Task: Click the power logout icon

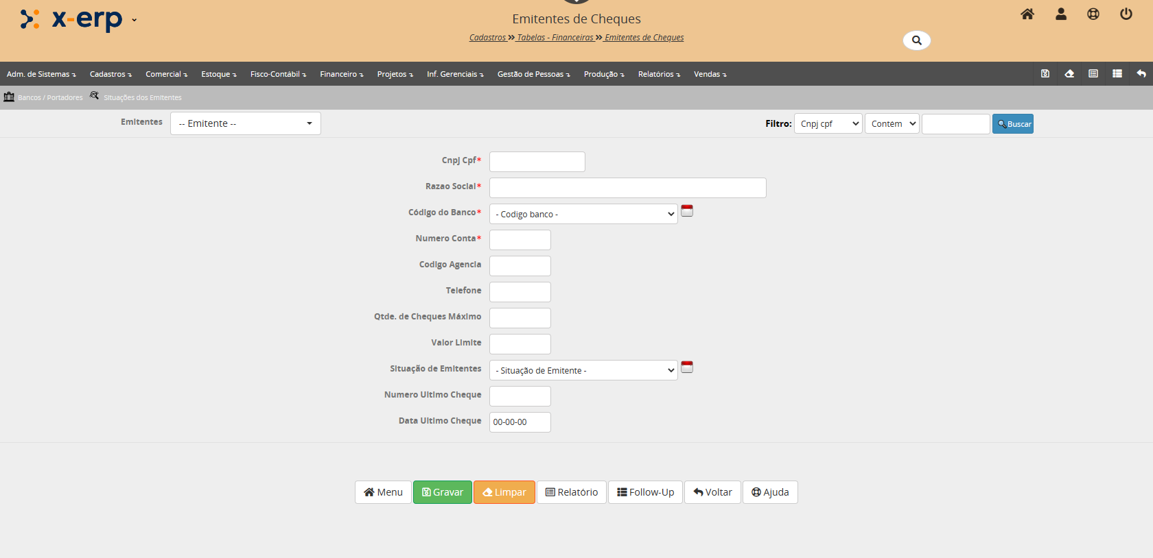Action: tap(1126, 14)
